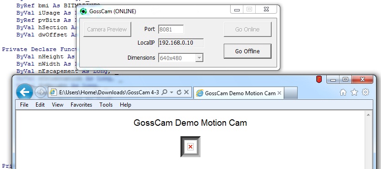
Task: Open the address bar autocomplete dropdown arrow
Action: click(172, 92)
